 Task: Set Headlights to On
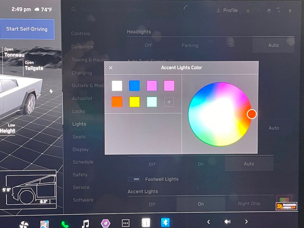tap(232, 45)
